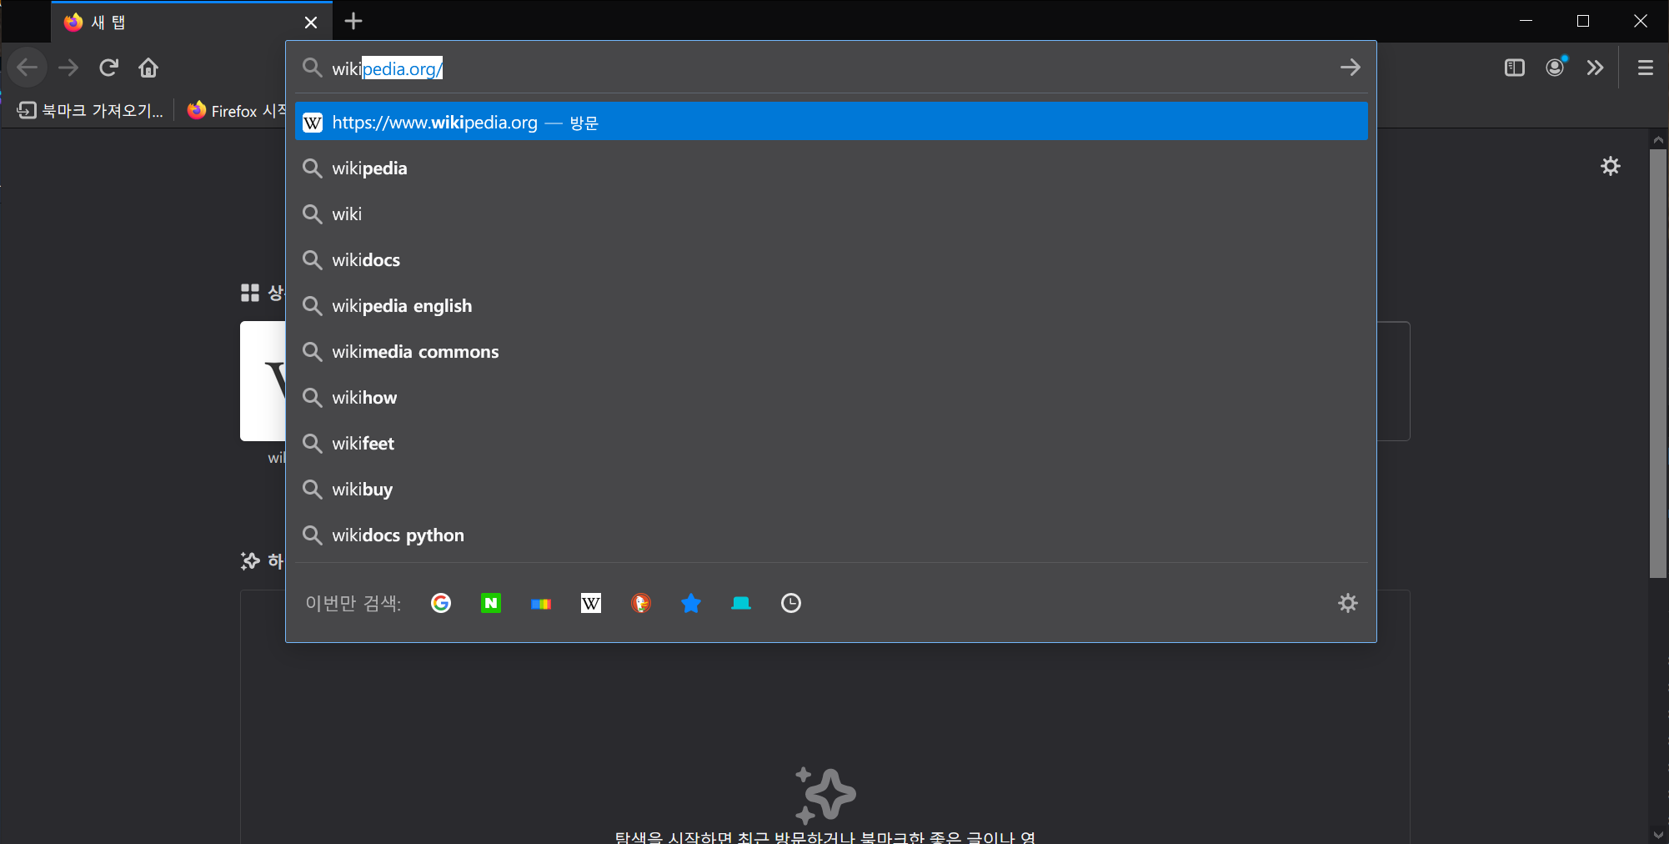Screen dimensions: 1669x844
Task: Choose the 'wikifeet' suggestion row
Action: pyautogui.click(x=831, y=443)
